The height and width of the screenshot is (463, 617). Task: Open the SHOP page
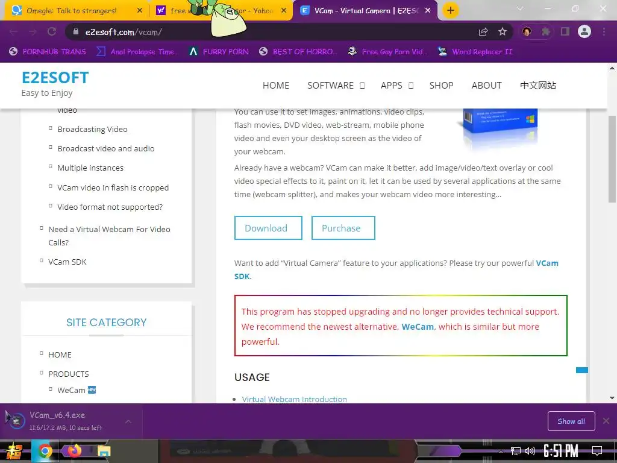441,86
